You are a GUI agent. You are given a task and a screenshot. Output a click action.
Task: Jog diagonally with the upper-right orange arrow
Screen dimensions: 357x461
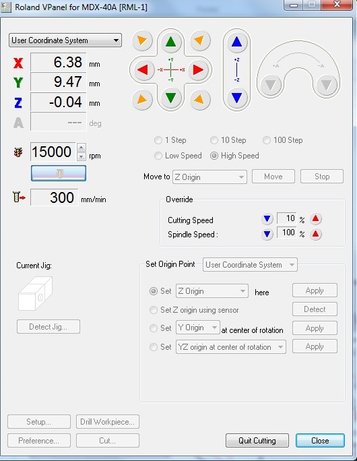coord(199,40)
